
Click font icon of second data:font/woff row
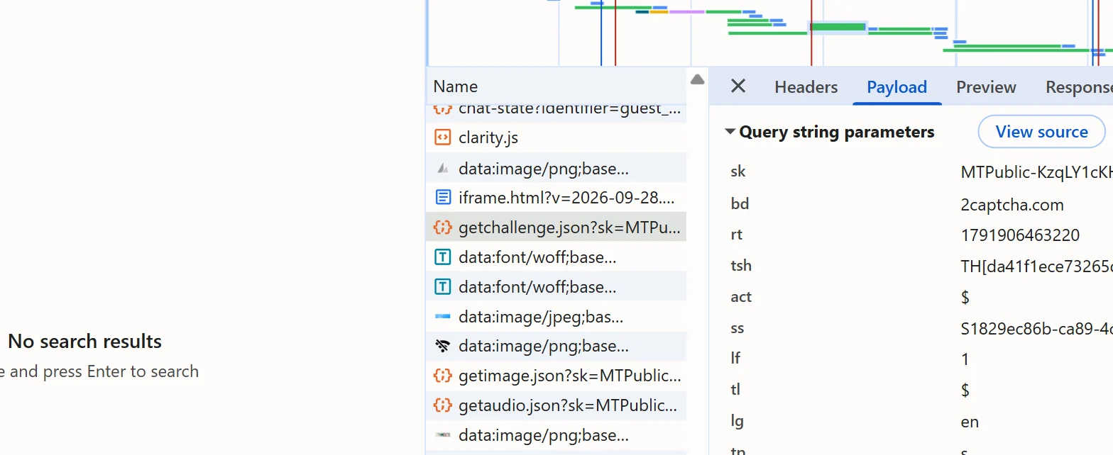pos(442,287)
